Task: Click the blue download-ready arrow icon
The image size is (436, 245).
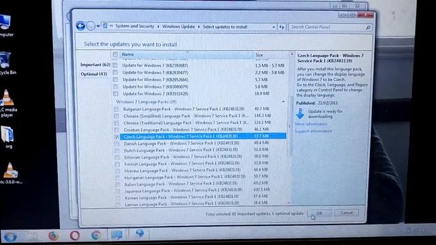Action: 300,114
